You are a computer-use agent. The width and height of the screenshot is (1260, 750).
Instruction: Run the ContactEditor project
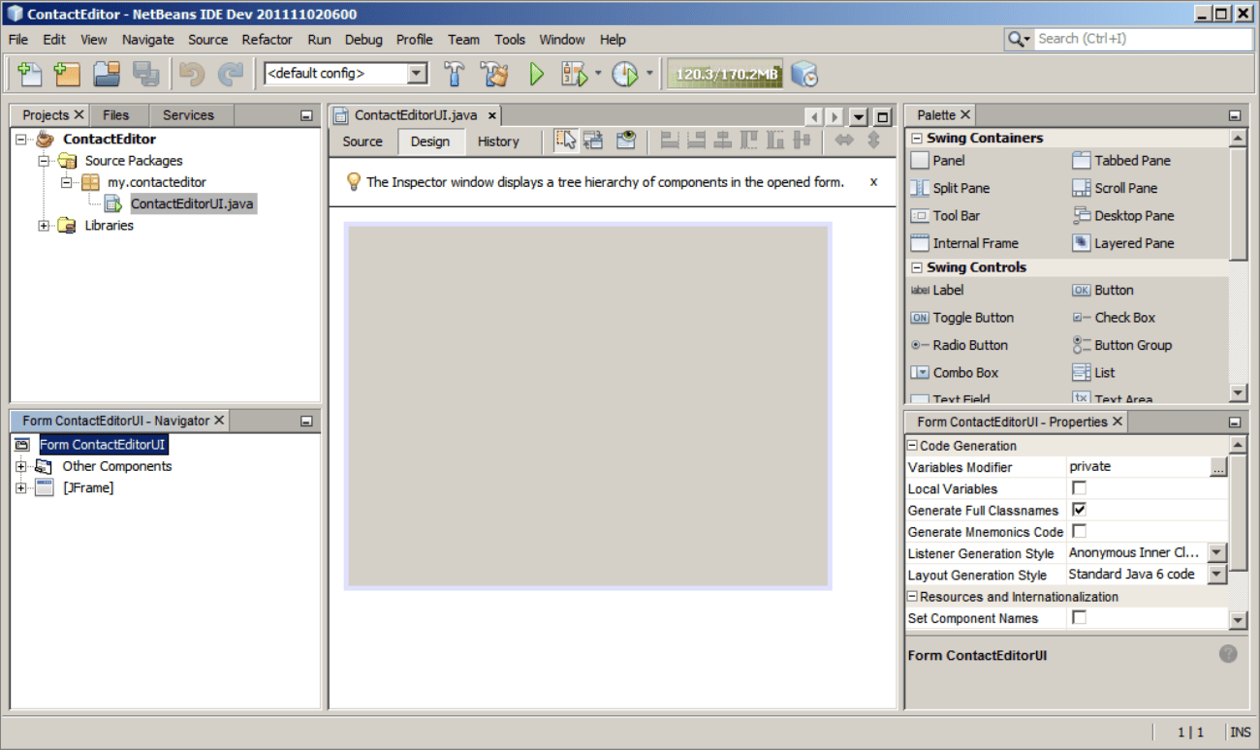click(536, 73)
